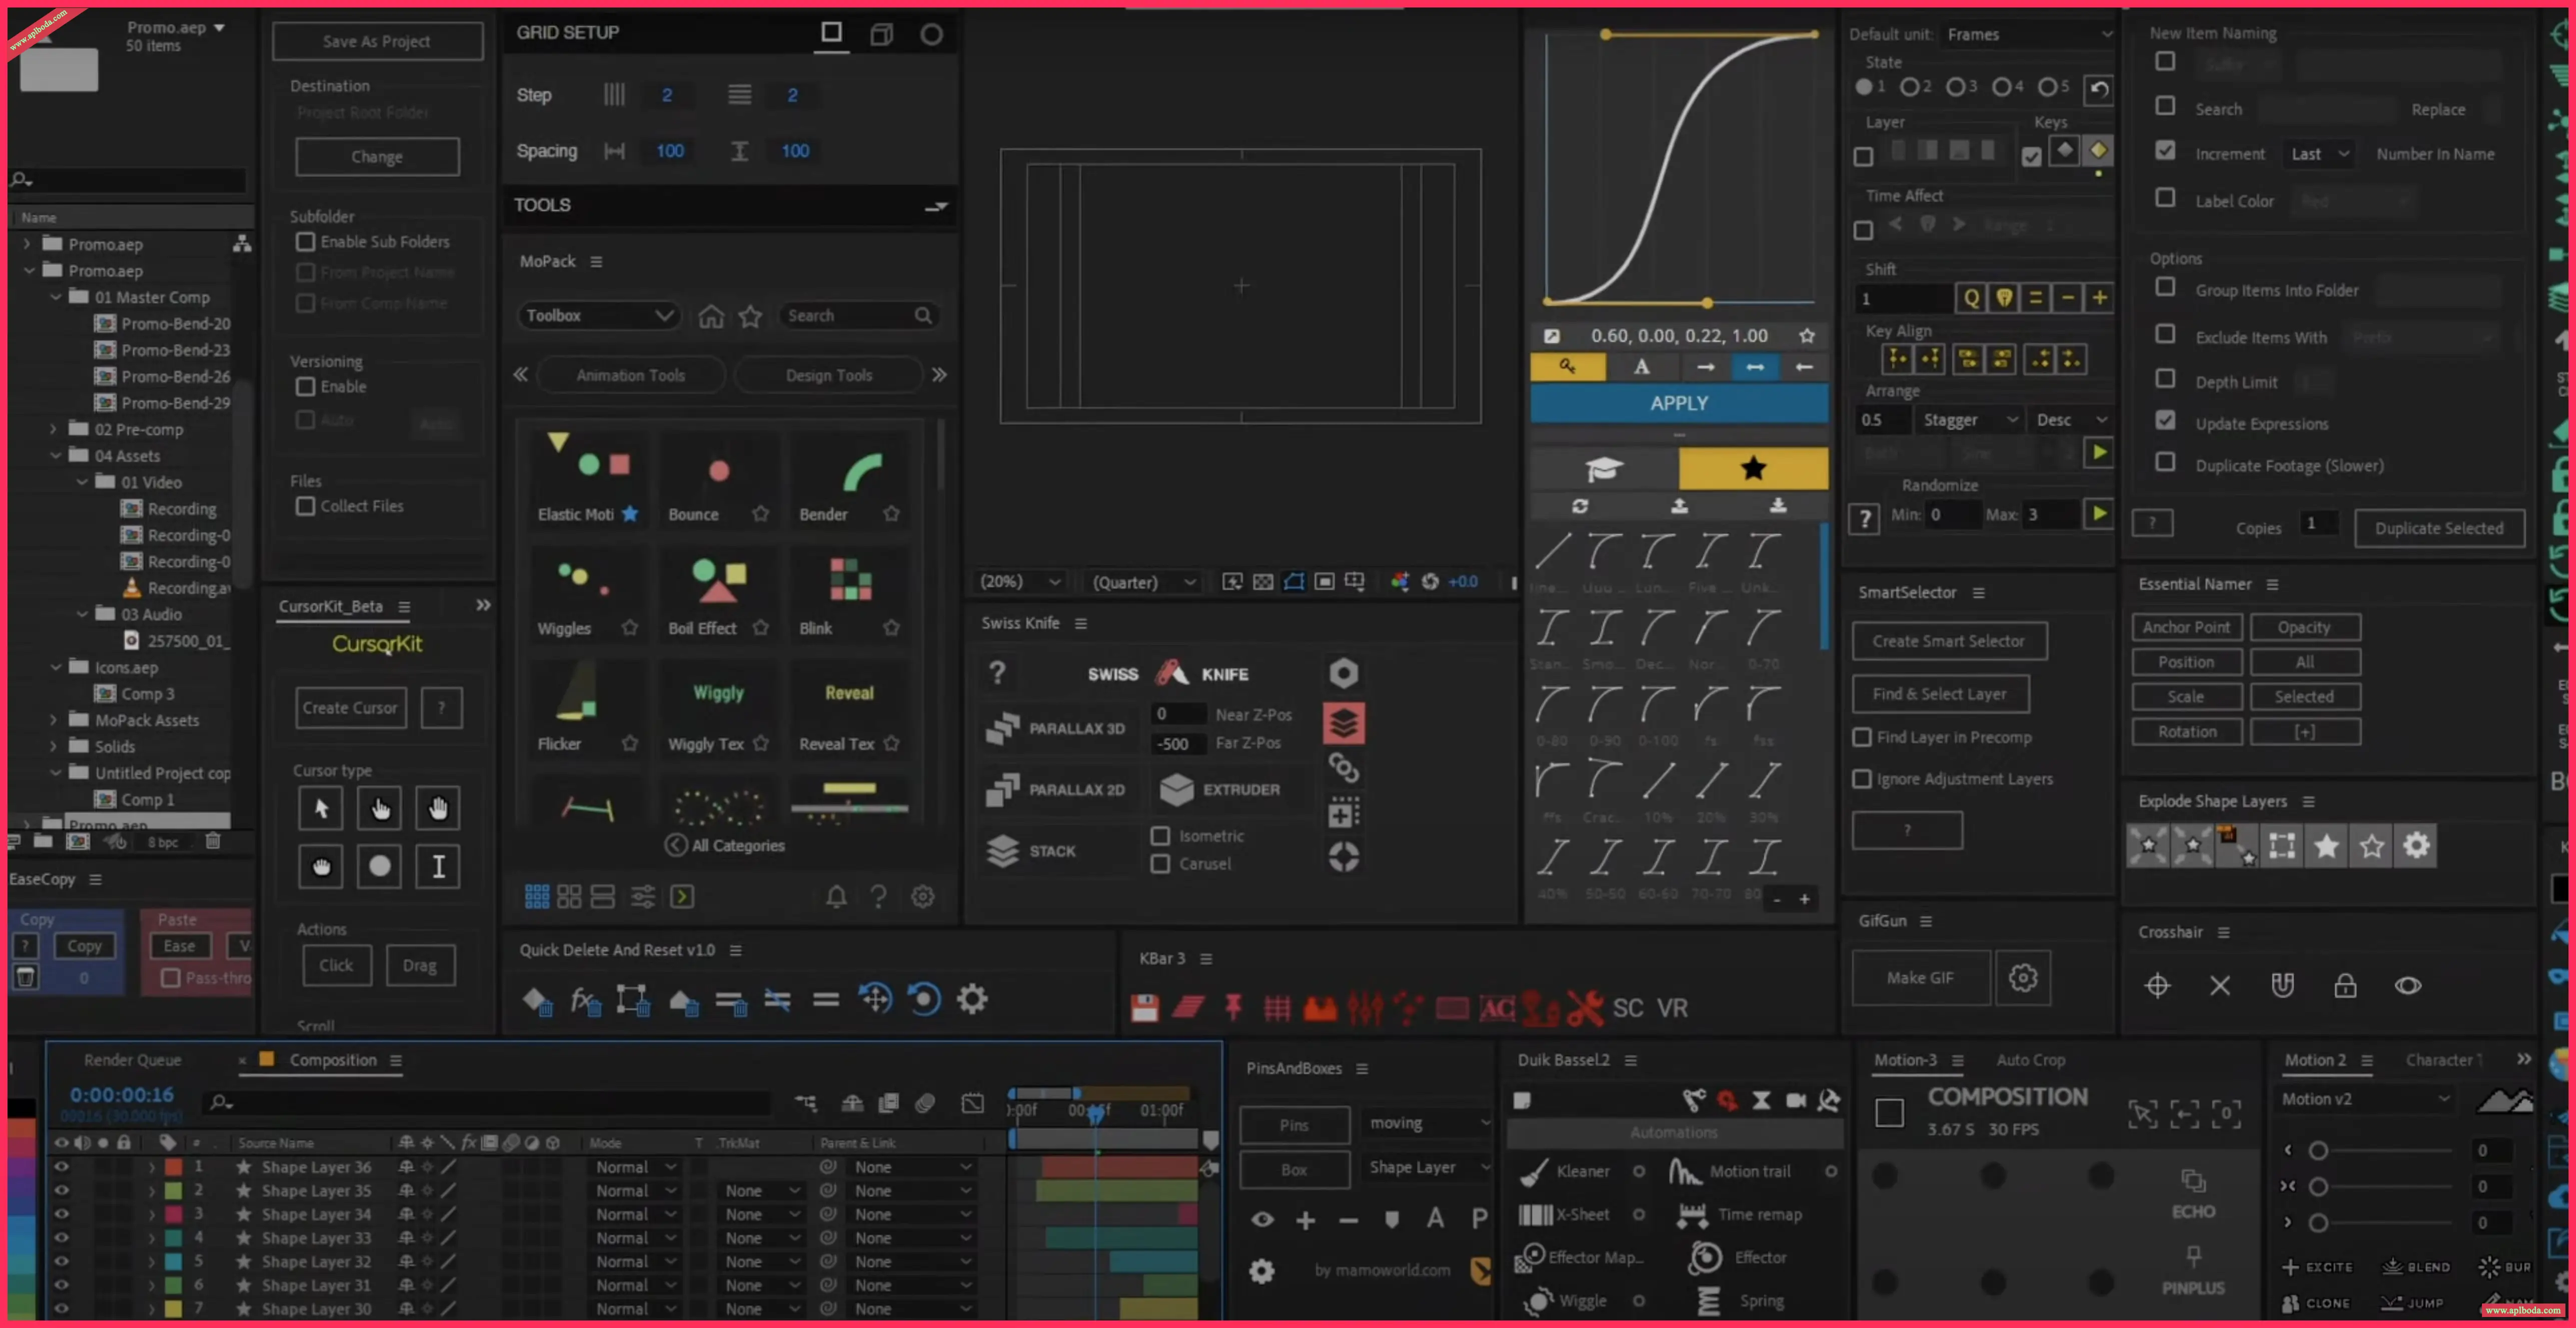Select arrow pointer cursor type in CursorKit
Image resolution: width=2576 pixels, height=1328 pixels.
tap(321, 808)
